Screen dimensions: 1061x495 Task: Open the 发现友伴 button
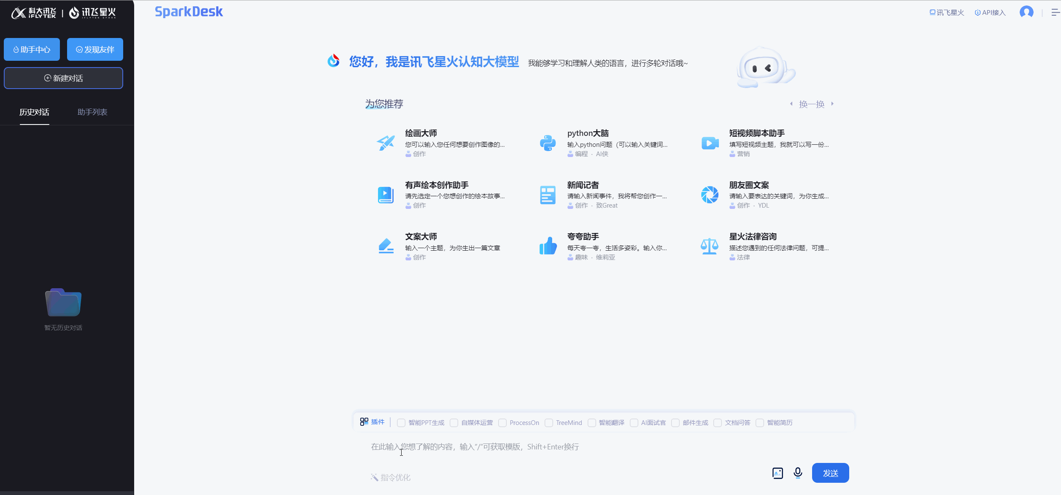pyautogui.click(x=95, y=49)
